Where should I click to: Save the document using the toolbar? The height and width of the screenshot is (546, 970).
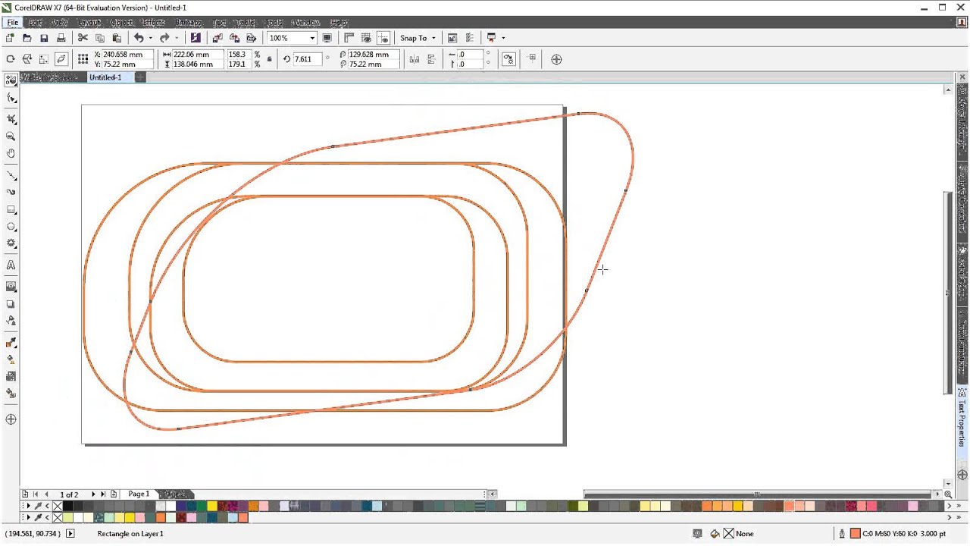(44, 38)
